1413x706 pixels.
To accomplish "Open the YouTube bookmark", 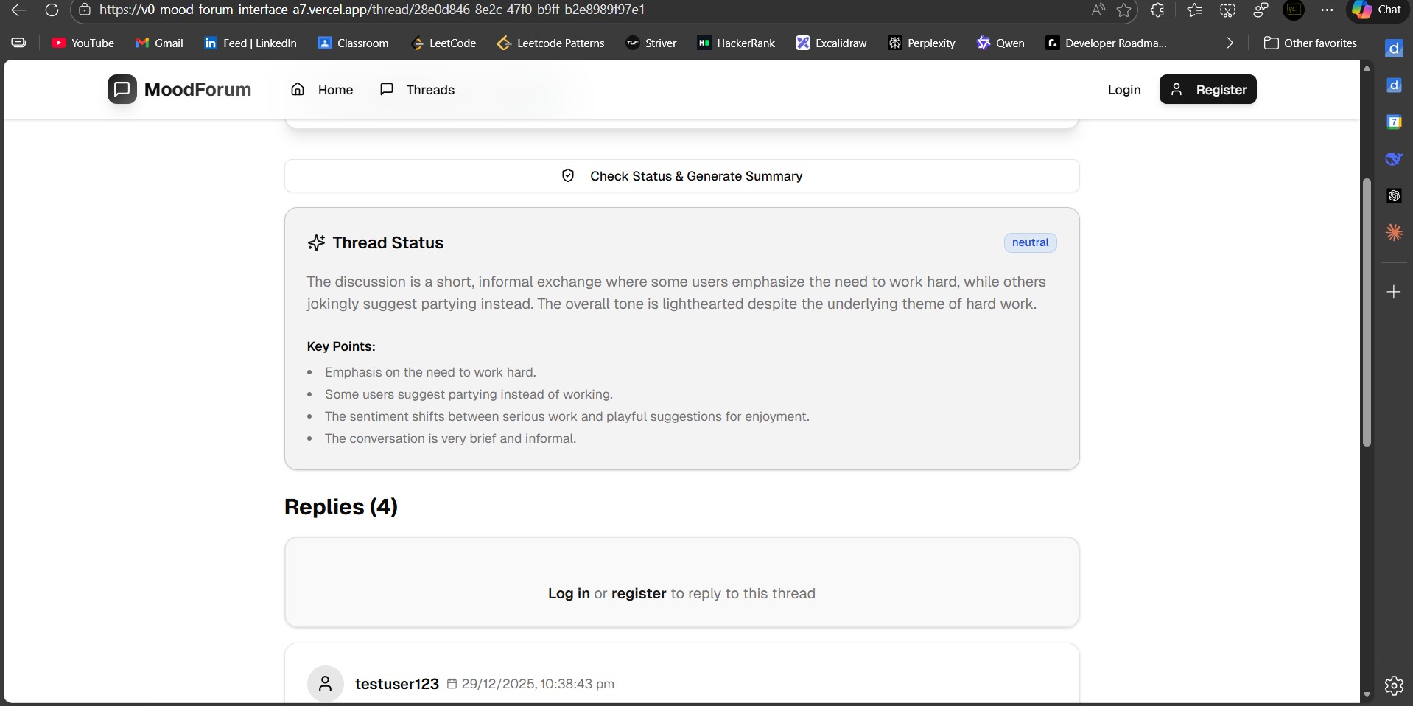I will pos(83,43).
